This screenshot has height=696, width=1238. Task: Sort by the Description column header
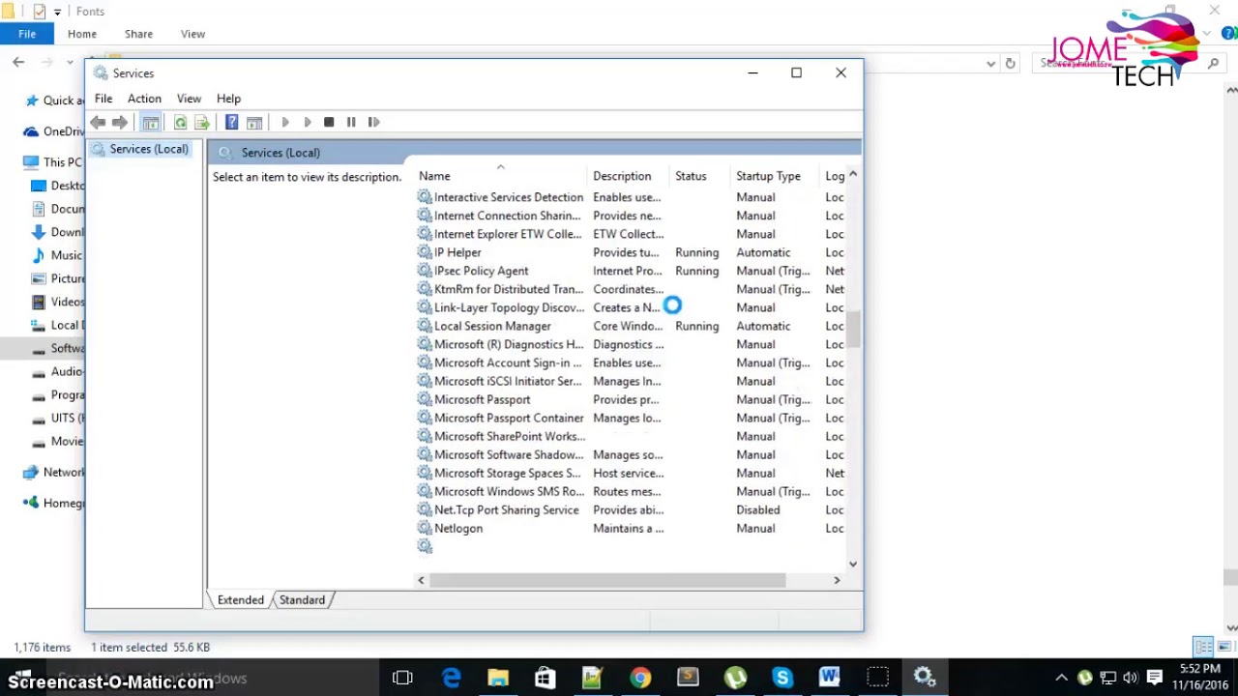tap(622, 176)
